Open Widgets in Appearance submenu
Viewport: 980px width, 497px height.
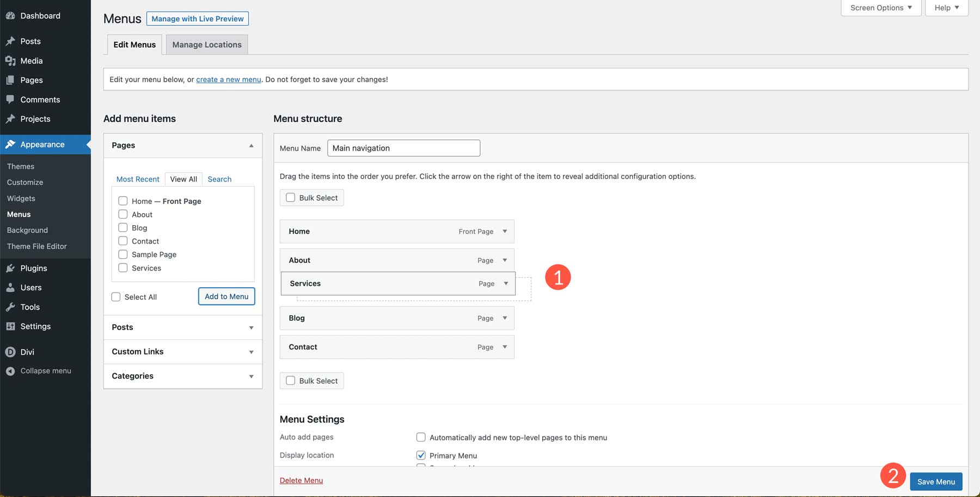[x=21, y=198]
